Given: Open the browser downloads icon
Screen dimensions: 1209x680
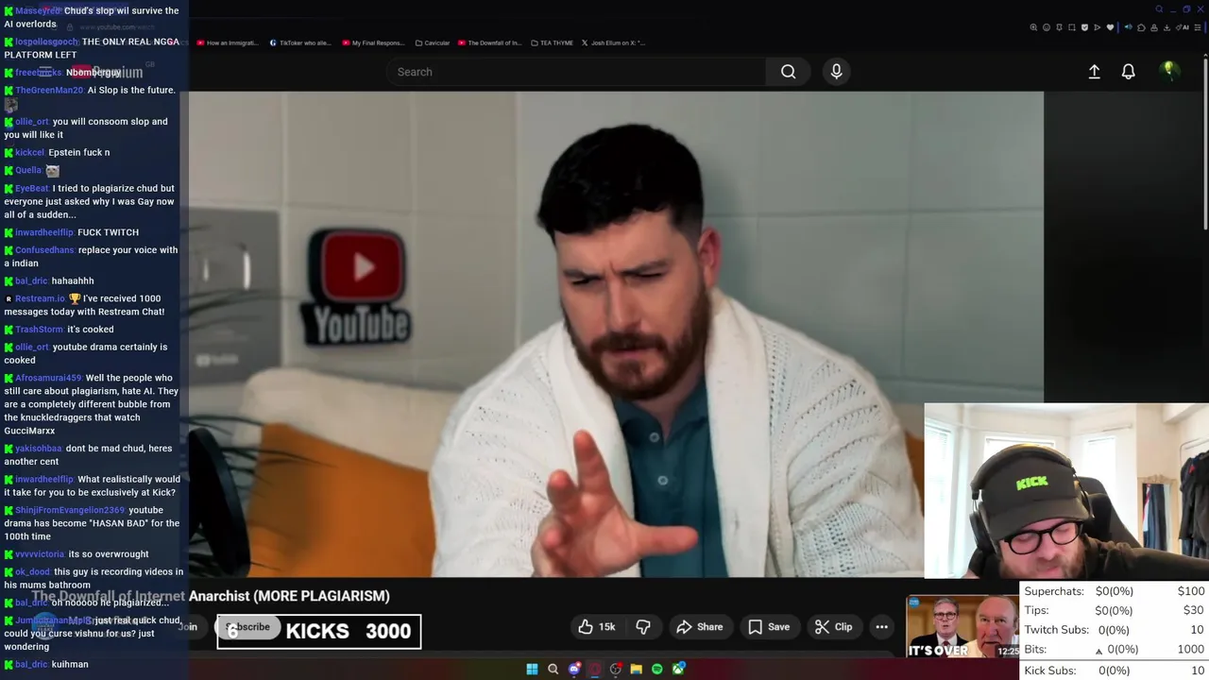Looking at the screenshot, I should click(1166, 27).
